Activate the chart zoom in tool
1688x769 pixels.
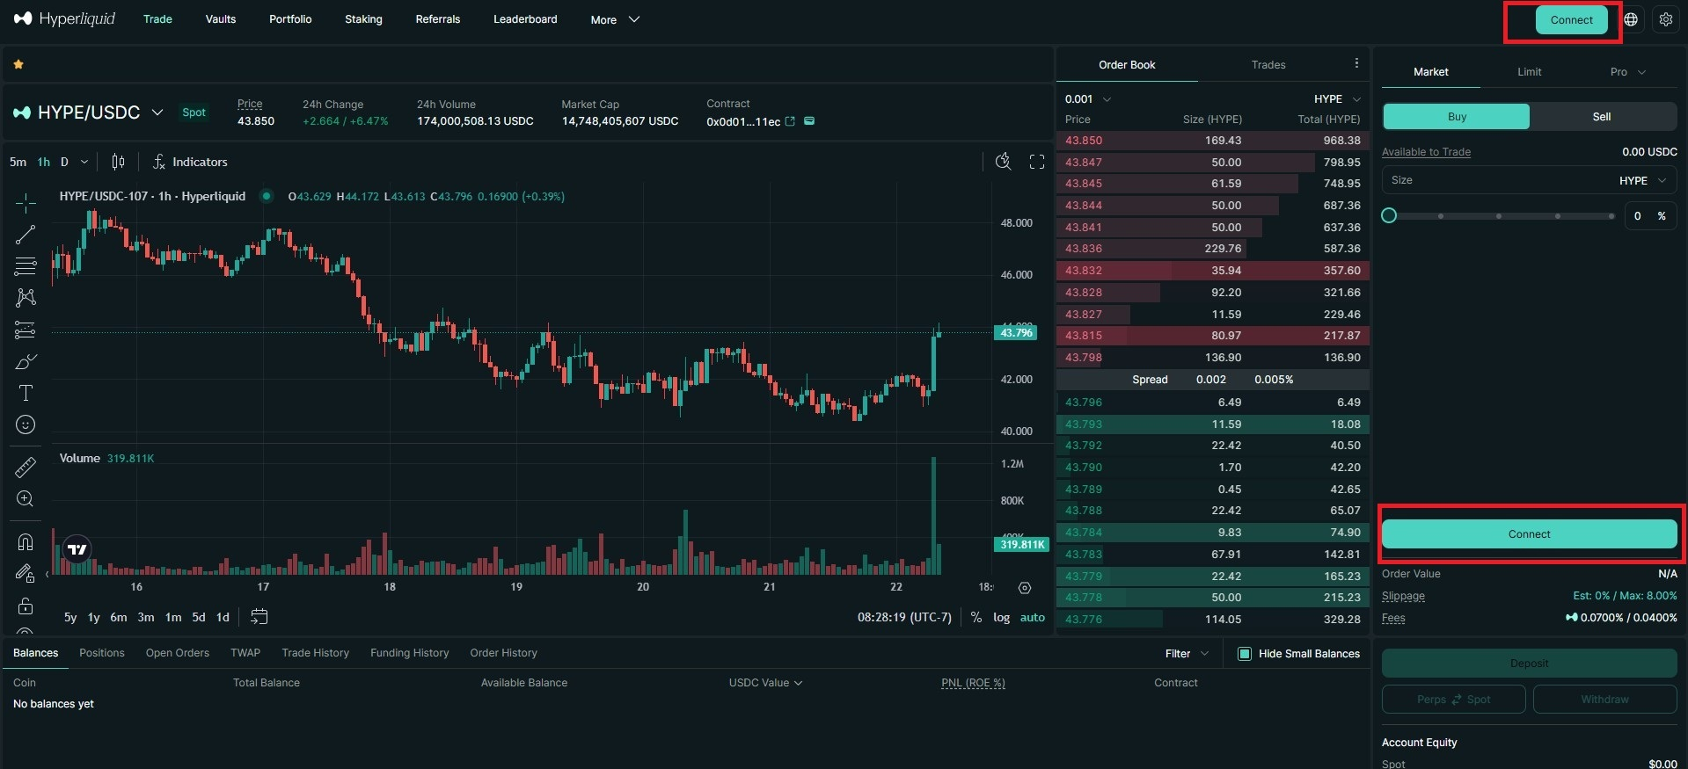tap(26, 499)
